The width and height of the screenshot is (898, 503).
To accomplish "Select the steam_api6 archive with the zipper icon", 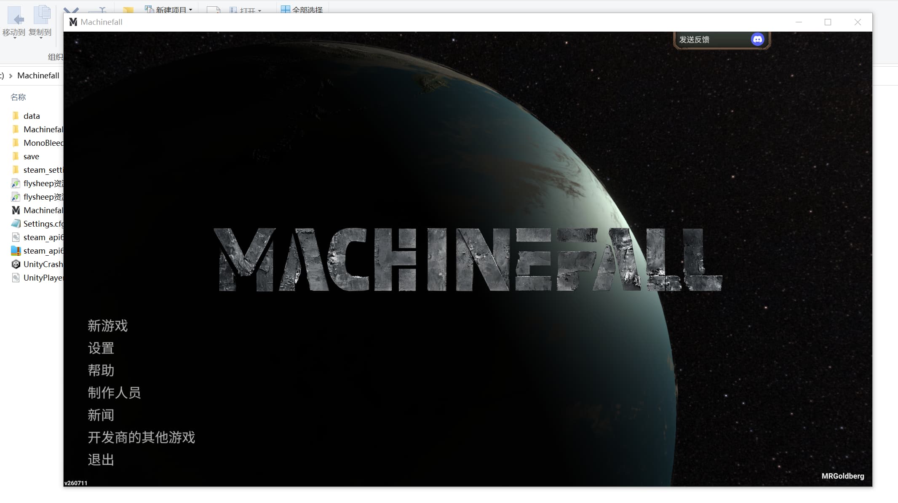I will point(37,251).
